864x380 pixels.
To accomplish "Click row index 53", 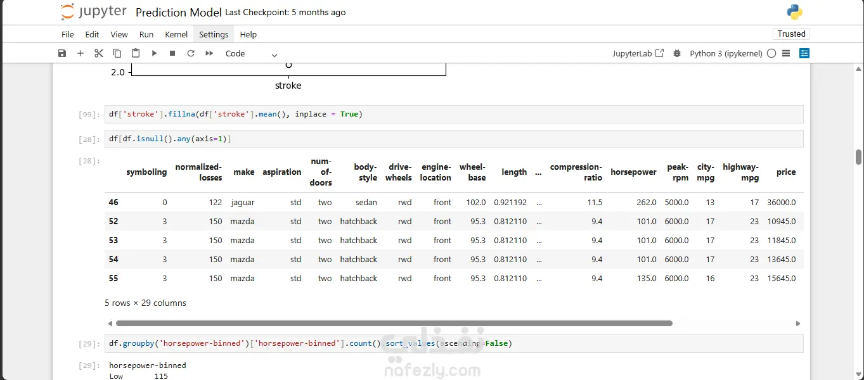I will point(113,241).
